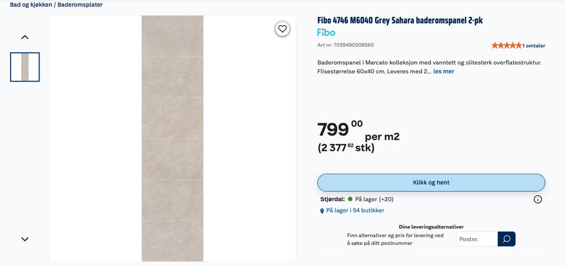Click the postal code search magnifier icon
Viewport: 565px width, 266px height.
507,239
